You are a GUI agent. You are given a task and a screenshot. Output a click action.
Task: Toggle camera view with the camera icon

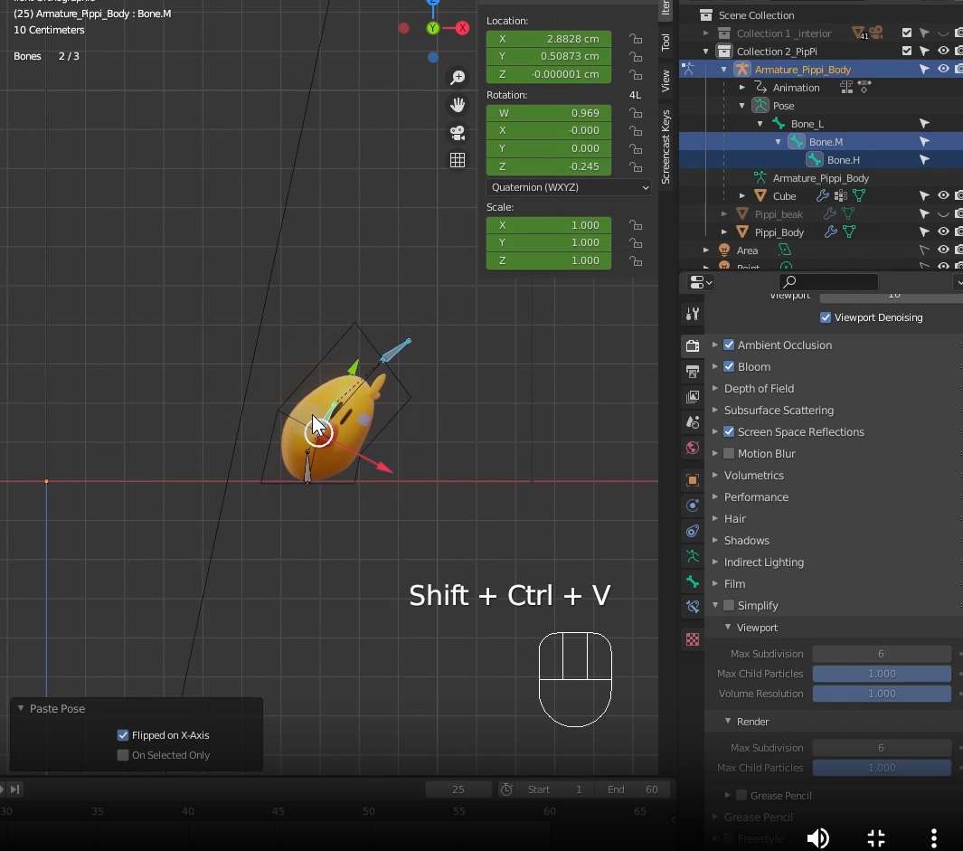click(458, 133)
